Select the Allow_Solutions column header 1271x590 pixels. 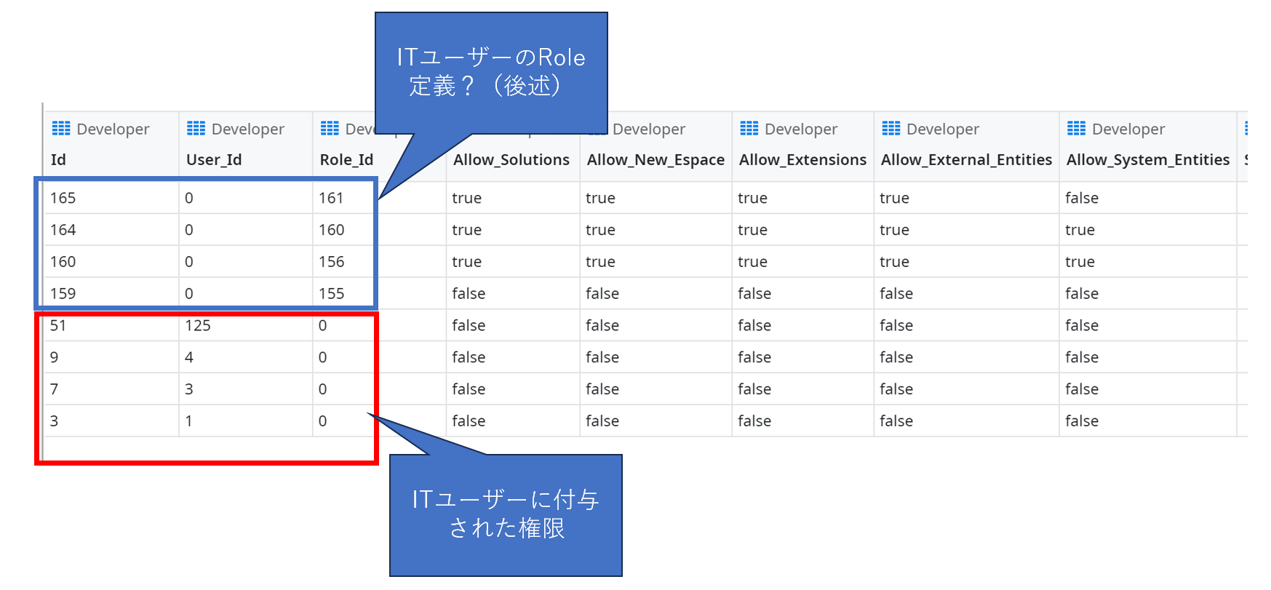[511, 160]
